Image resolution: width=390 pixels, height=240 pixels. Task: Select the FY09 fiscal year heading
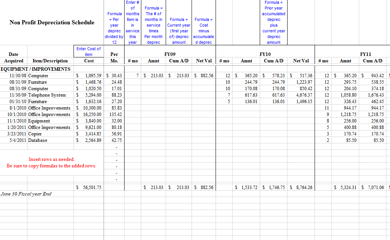tap(170, 54)
